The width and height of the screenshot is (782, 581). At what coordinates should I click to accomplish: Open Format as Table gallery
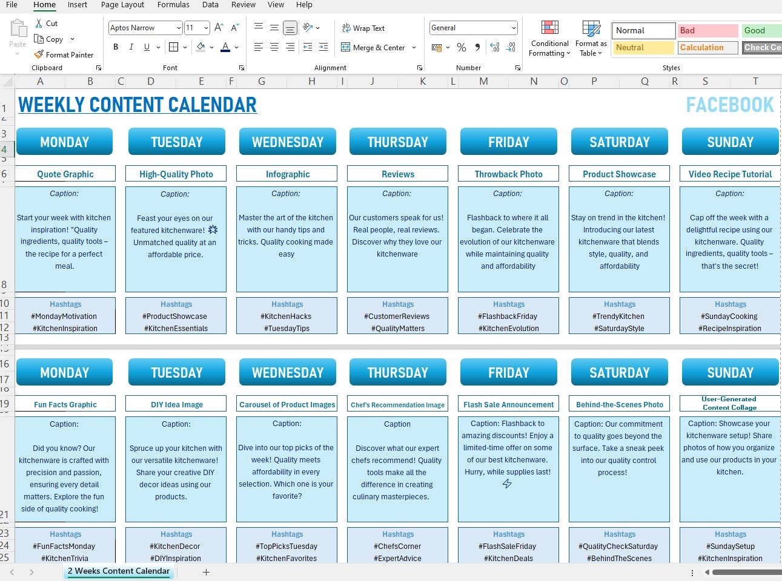tap(591, 39)
